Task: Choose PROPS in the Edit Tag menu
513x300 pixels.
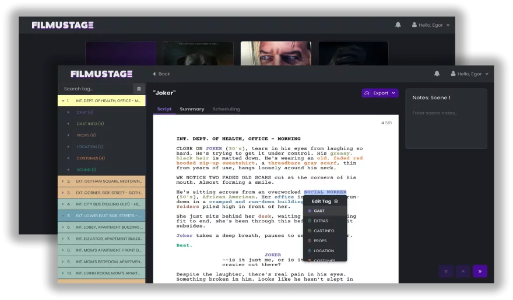Action: point(325,240)
